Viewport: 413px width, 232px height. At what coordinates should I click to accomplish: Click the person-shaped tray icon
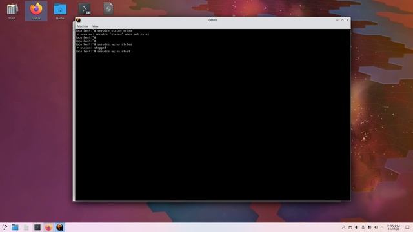click(343, 227)
